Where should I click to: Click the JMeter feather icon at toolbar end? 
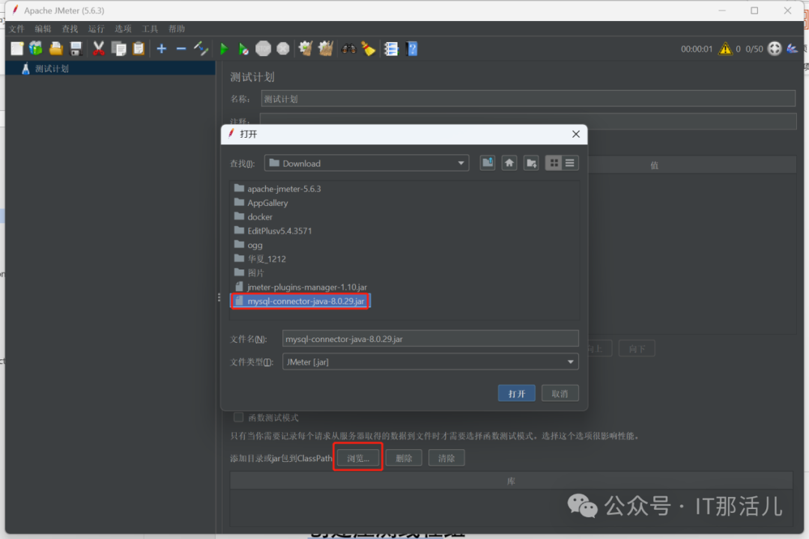793,49
